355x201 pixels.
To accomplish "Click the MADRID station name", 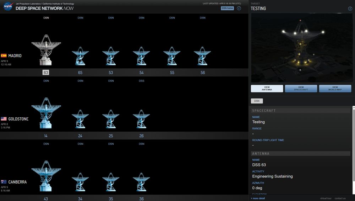I will point(15,56).
